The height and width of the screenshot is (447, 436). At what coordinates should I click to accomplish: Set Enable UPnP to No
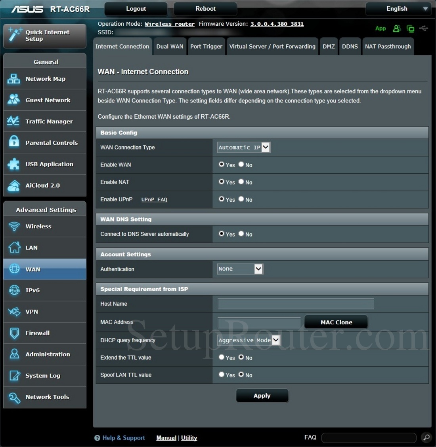coord(241,199)
